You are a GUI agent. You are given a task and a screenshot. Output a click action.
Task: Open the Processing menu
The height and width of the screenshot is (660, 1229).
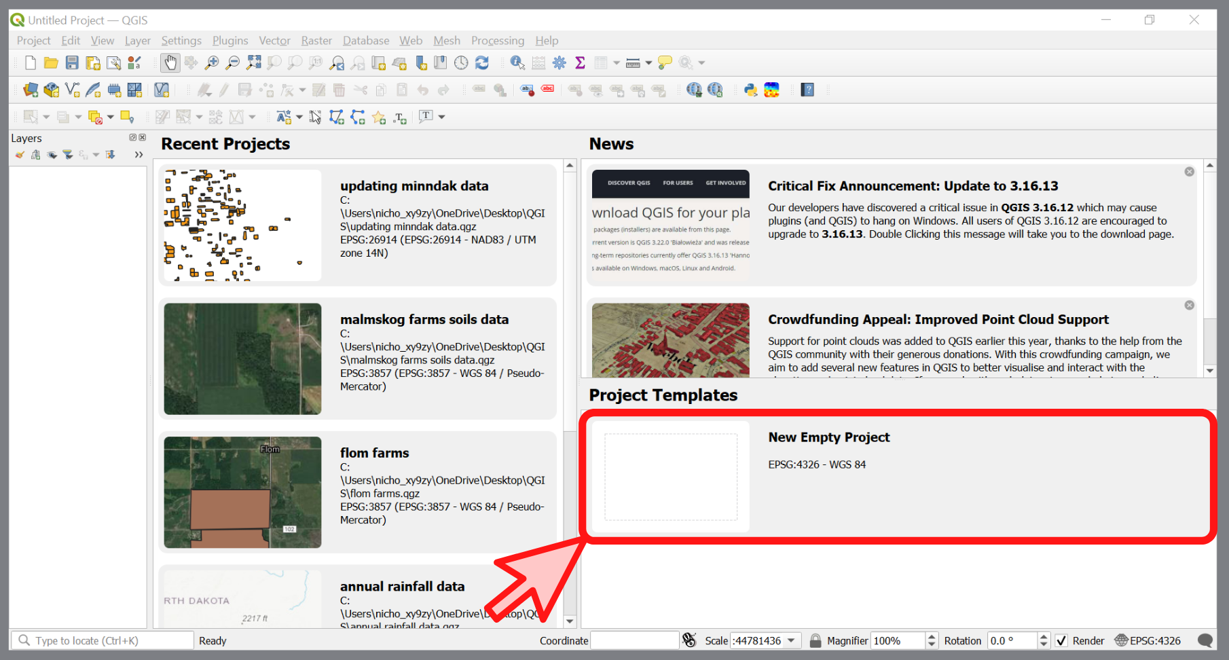pos(498,41)
